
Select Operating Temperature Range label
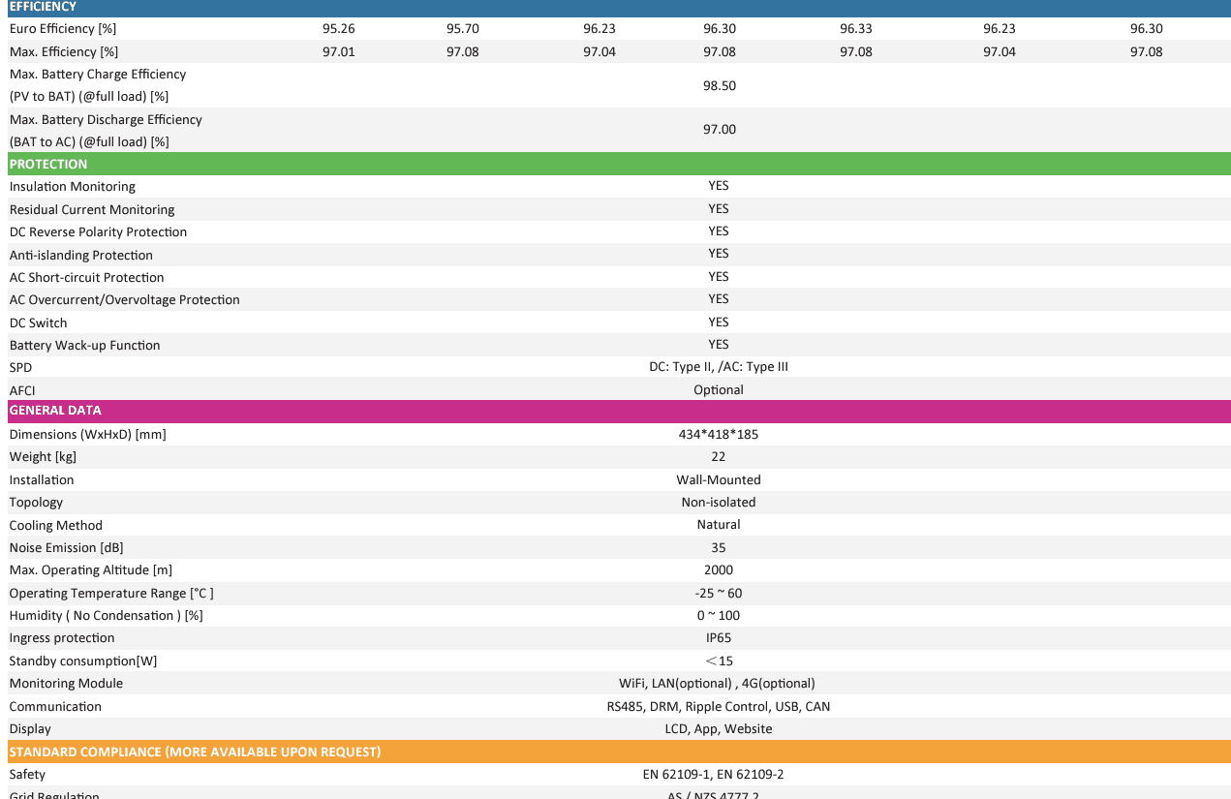point(111,593)
